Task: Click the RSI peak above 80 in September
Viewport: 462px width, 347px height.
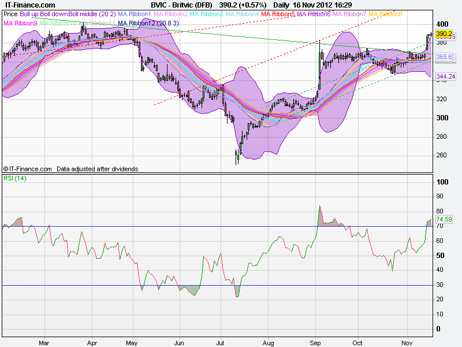Action: click(x=318, y=206)
